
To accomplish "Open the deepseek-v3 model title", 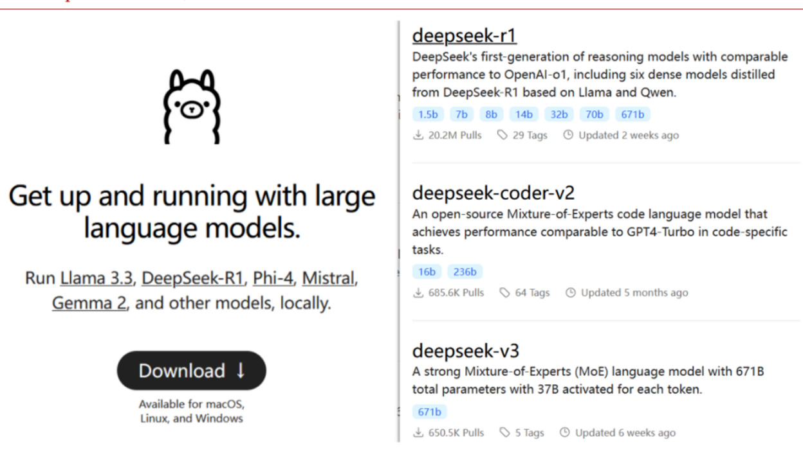I will (465, 351).
